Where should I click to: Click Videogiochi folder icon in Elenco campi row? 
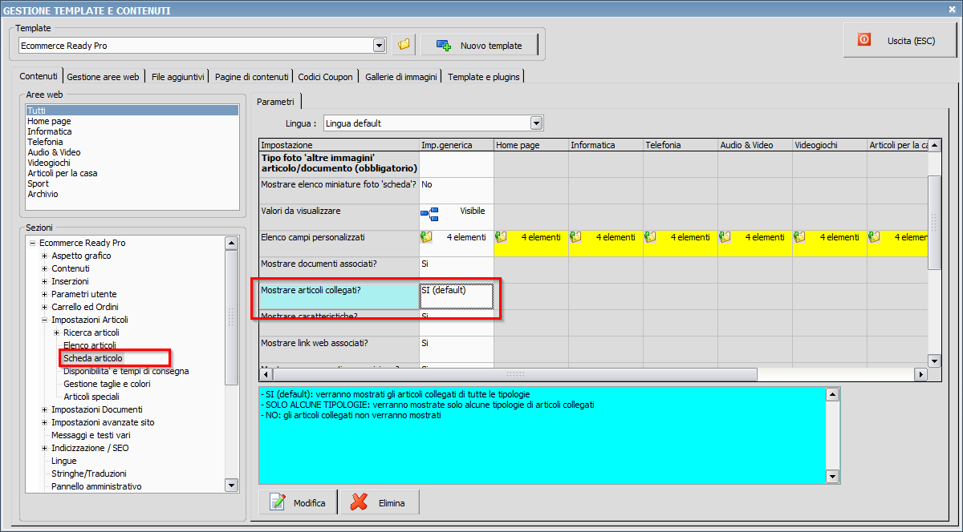tap(800, 237)
